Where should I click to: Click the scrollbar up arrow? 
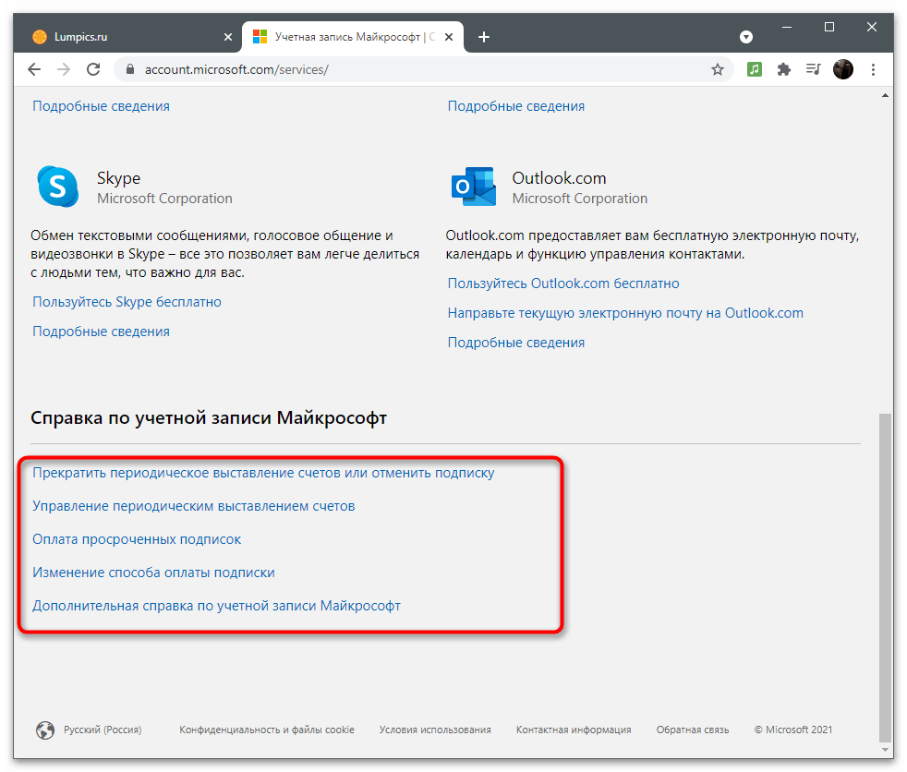(x=885, y=95)
